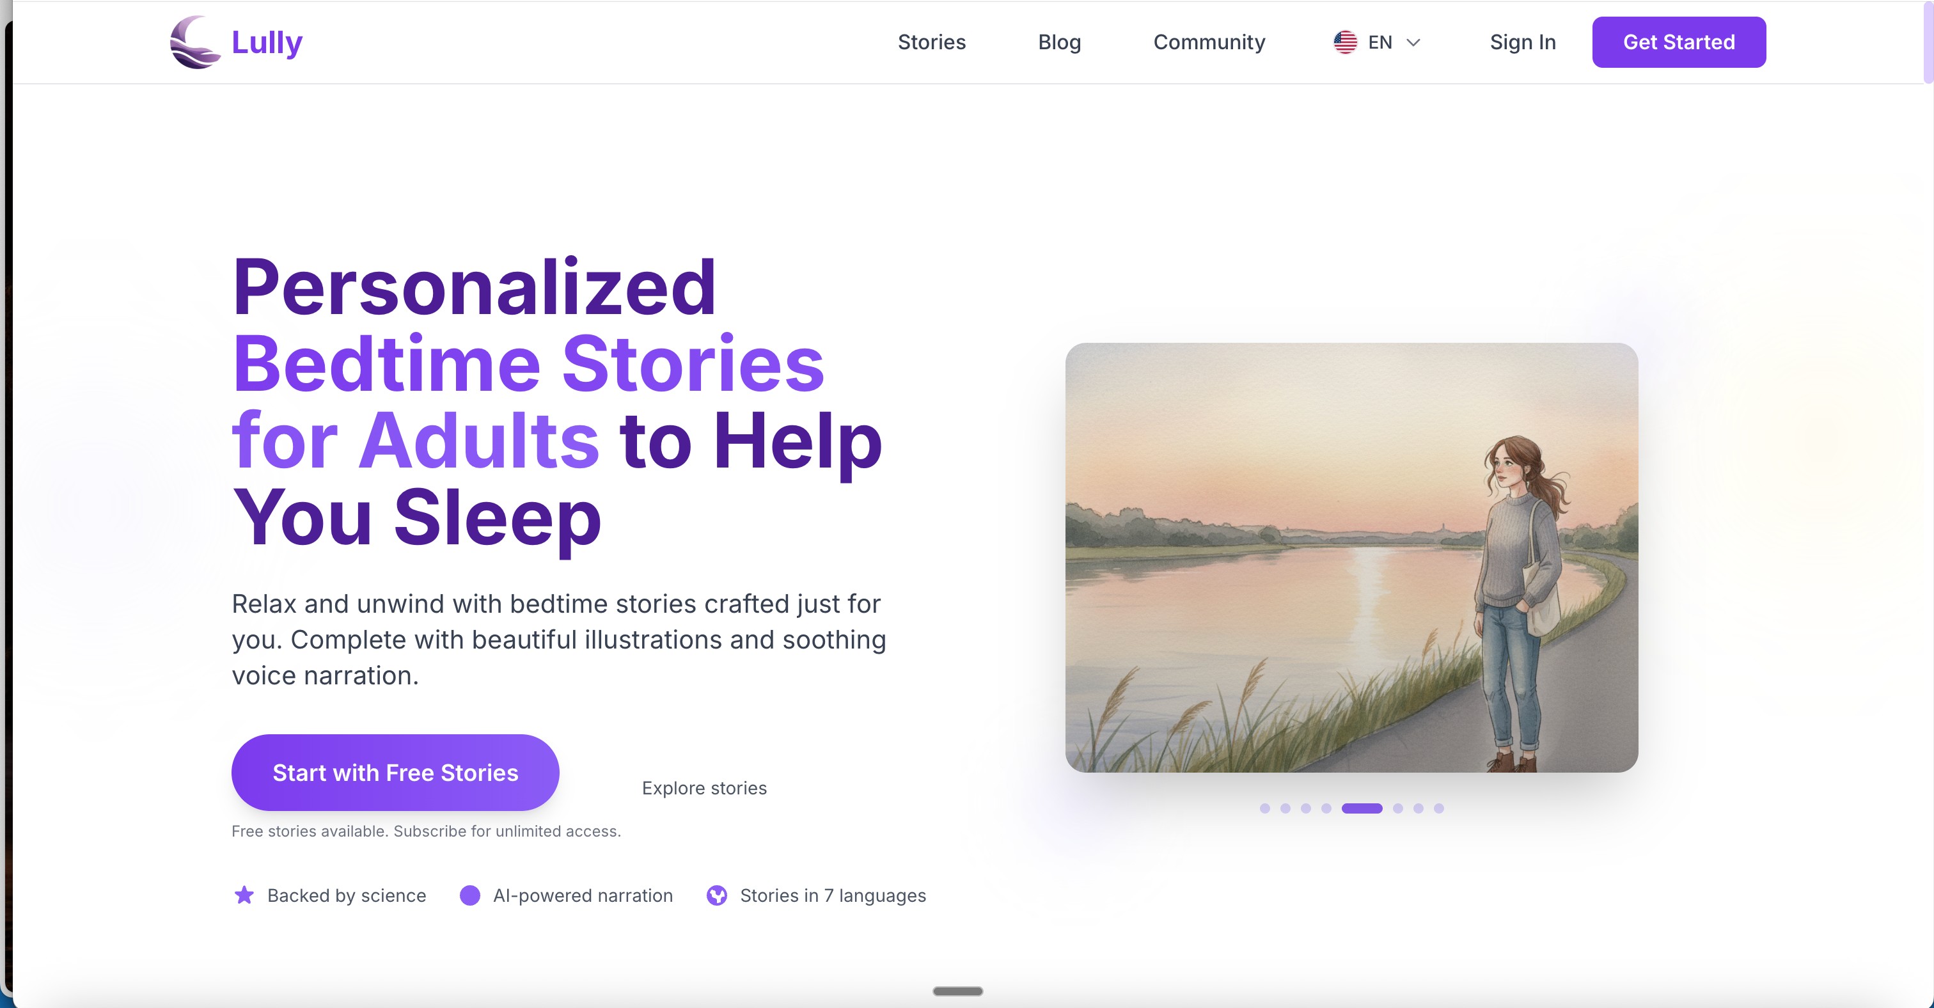
Task: Click the circle icon beside AI-powered narration
Action: 470,895
